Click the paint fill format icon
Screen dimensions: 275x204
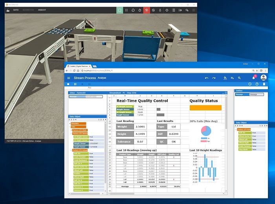[x=225, y=78]
